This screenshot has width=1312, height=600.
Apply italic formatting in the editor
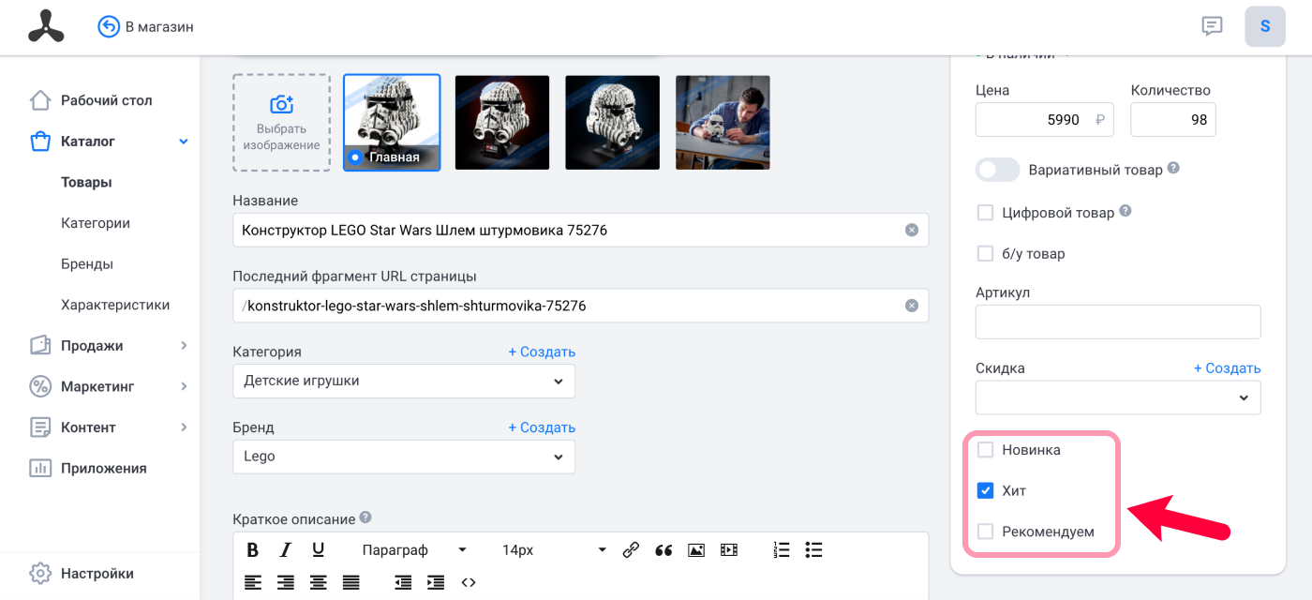tap(286, 550)
